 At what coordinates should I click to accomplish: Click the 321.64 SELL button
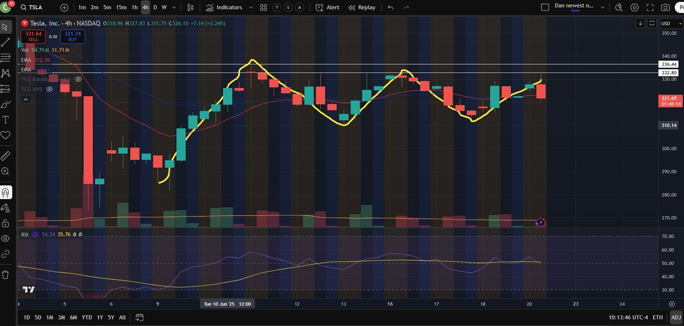click(33, 36)
